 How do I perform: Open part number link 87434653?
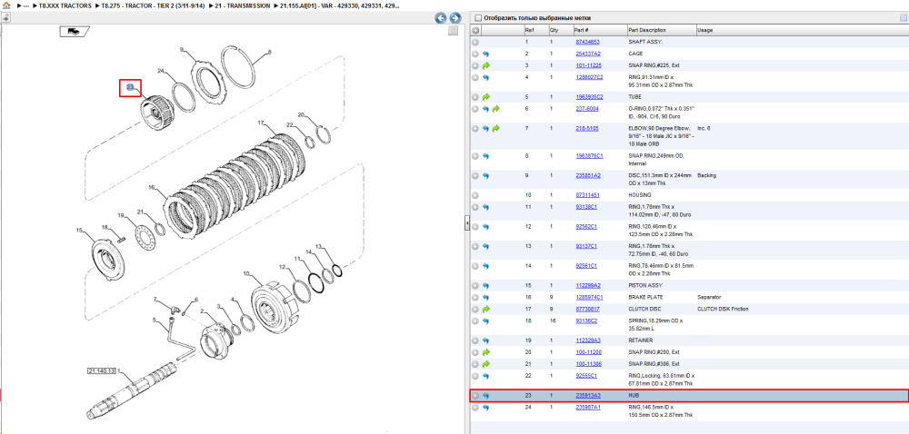point(587,42)
